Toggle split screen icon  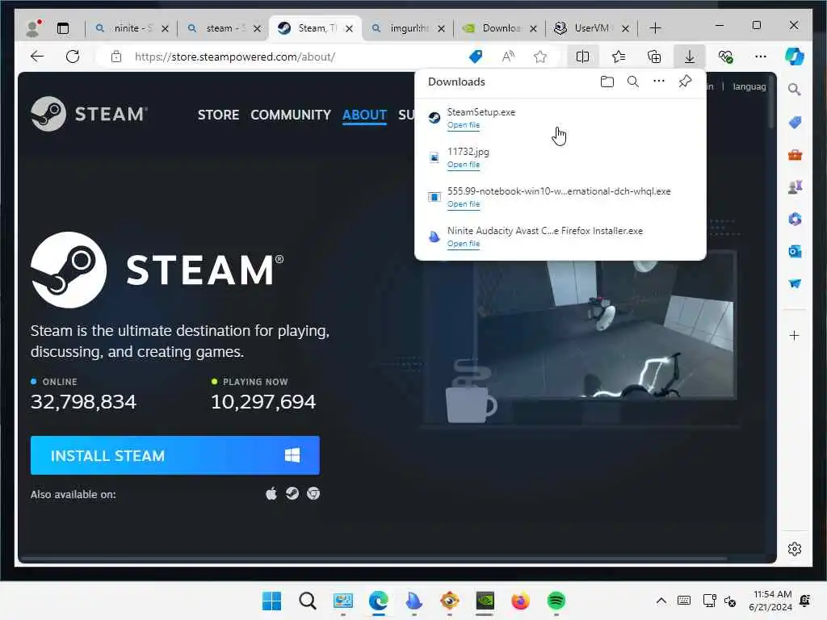tap(582, 57)
